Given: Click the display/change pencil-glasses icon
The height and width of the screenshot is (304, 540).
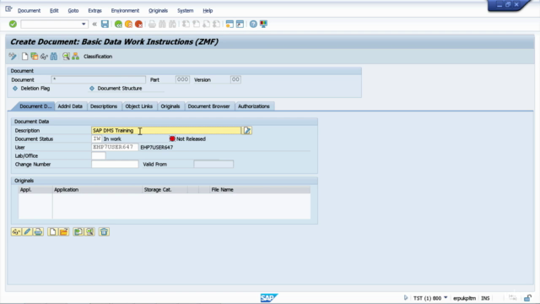Looking at the screenshot, I should pyautogui.click(x=13, y=57).
